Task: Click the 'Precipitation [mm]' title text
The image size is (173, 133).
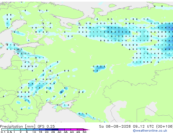Action: 18,126
